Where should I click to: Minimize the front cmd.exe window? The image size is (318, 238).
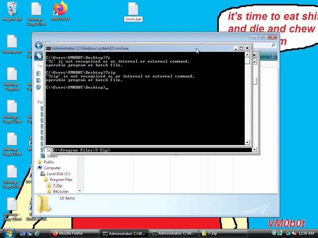pos(235,48)
